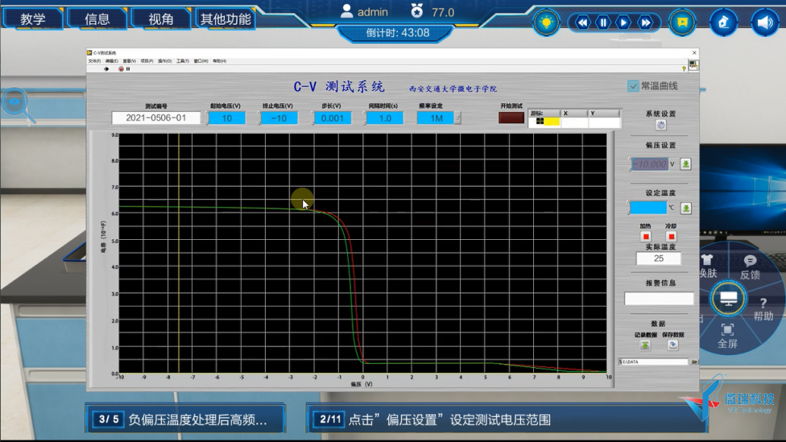This screenshot has height=442, width=786.
Task: Click the 步长(V) value field
Action: coord(333,118)
